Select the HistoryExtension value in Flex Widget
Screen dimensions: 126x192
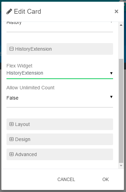tap(25, 73)
